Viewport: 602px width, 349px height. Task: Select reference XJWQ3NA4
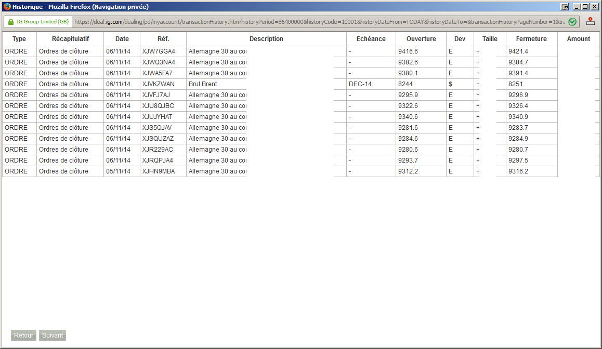pyautogui.click(x=159, y=62)
